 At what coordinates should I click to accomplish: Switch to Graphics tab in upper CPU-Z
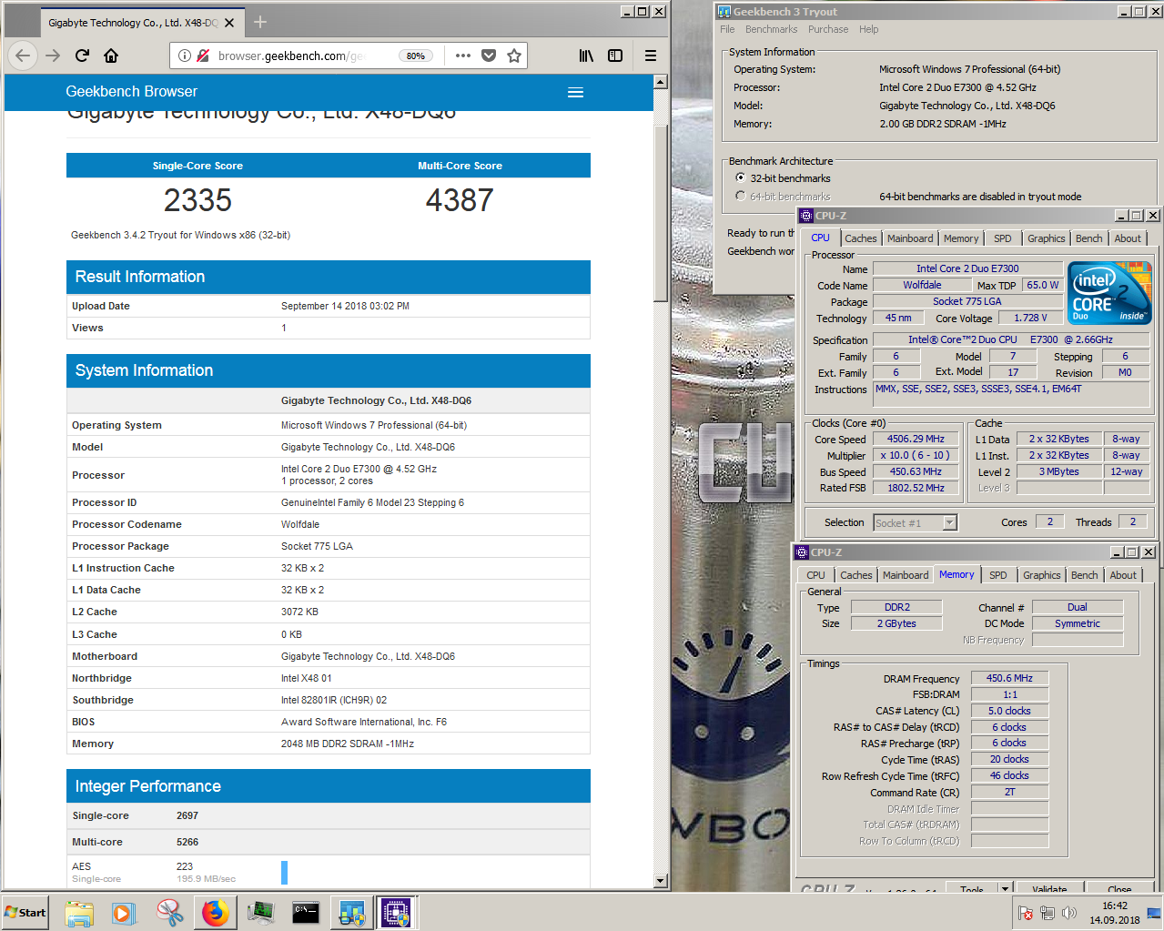tap(1047, 238)
